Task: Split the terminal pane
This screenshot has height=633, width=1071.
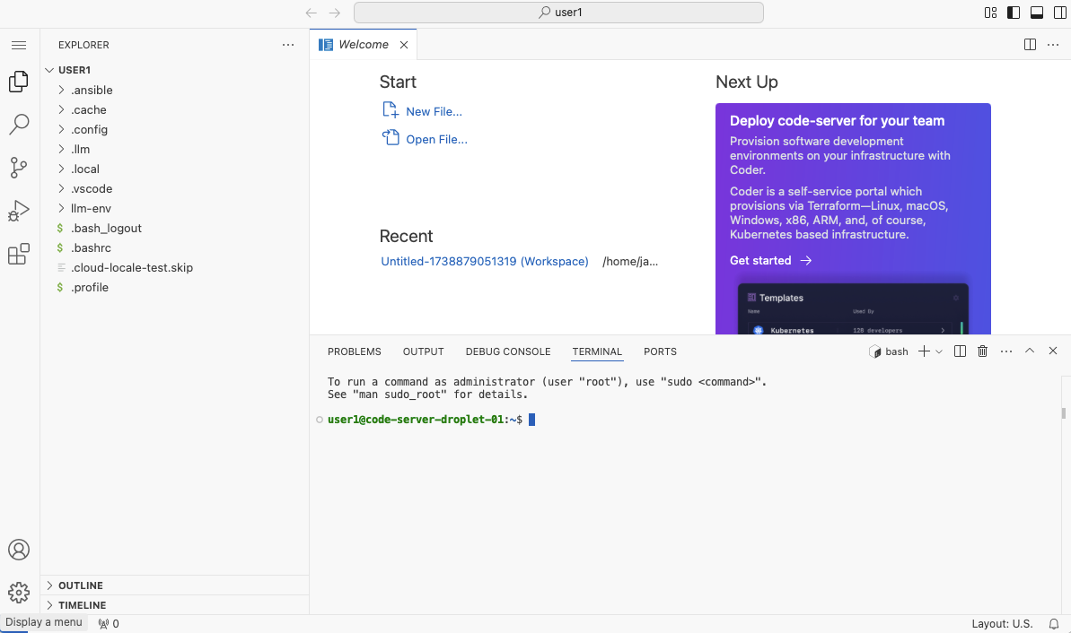Action: pos(960,351)
